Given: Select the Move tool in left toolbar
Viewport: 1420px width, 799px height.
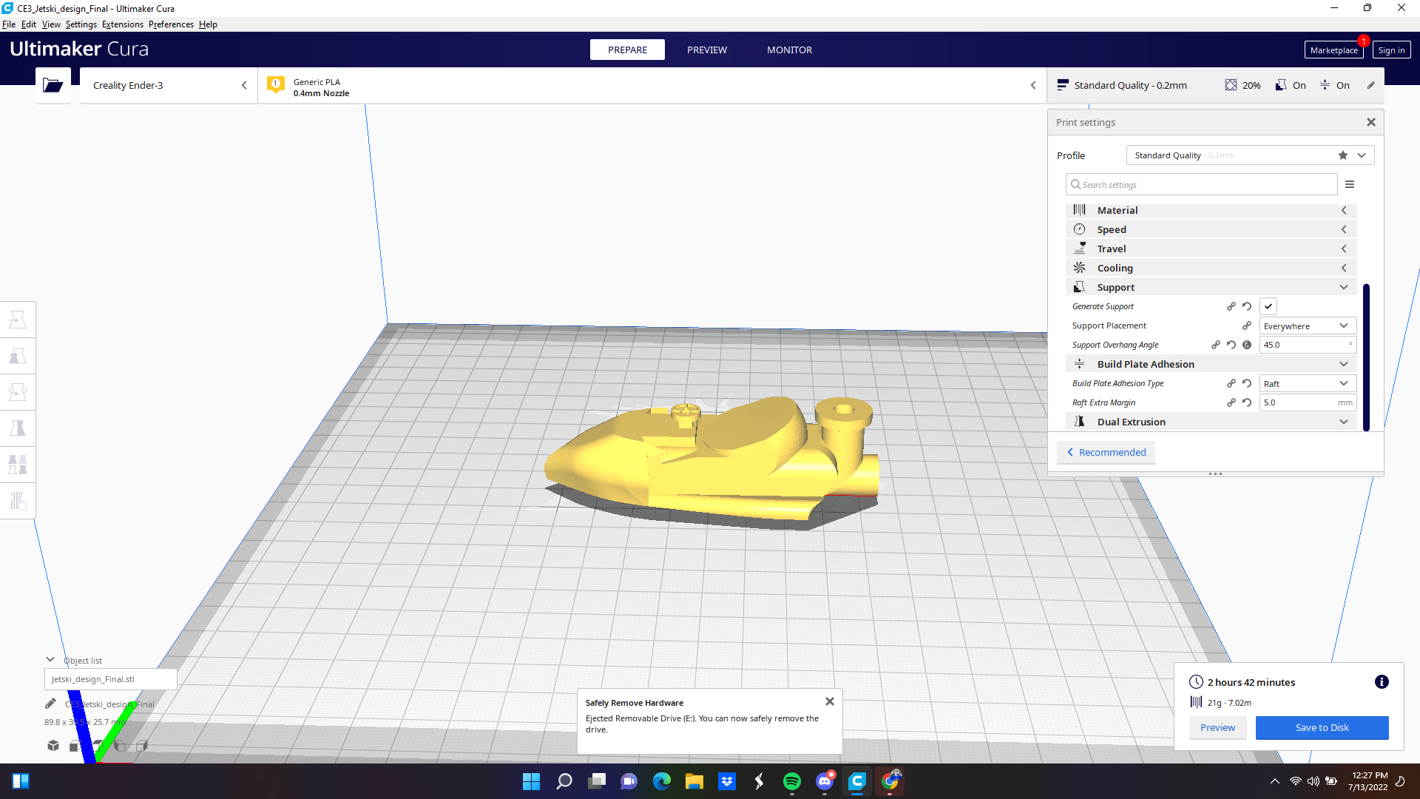Looking at the screenshot, I should click(x=18, y=320).
